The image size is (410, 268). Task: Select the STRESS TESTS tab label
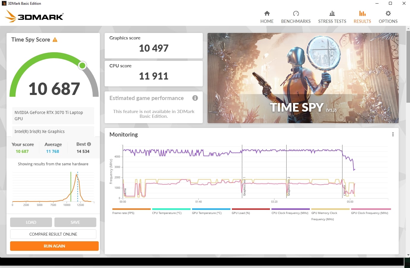point(332,21)
